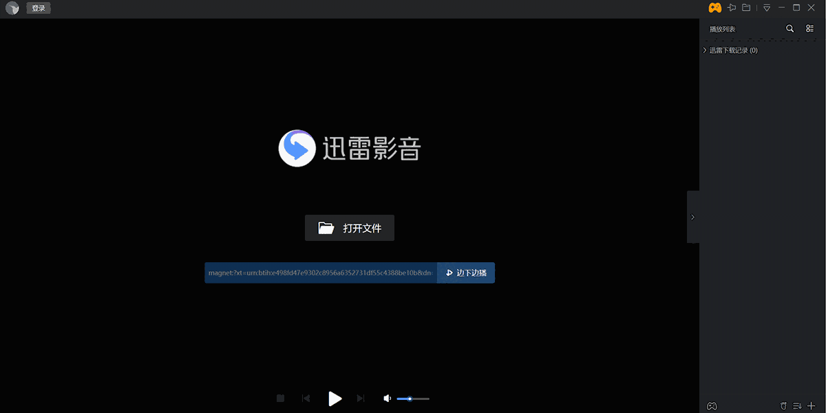
Task: Open the main menu triangle in title bar
Action: tap(766, 8)
